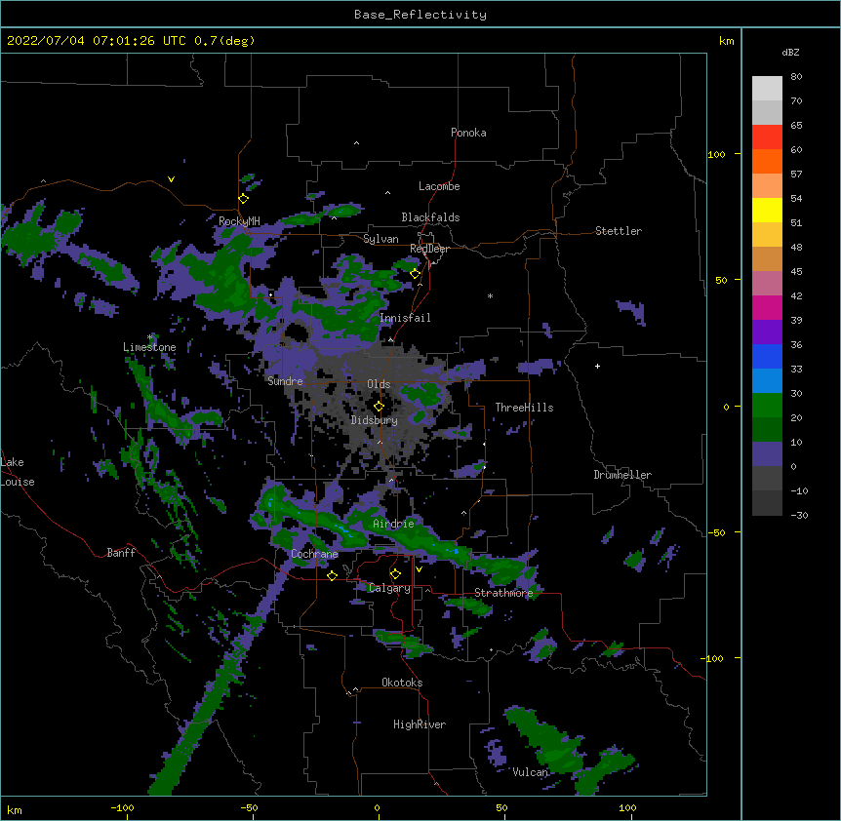Click the 50 tick on the horizontal axis

501,807
